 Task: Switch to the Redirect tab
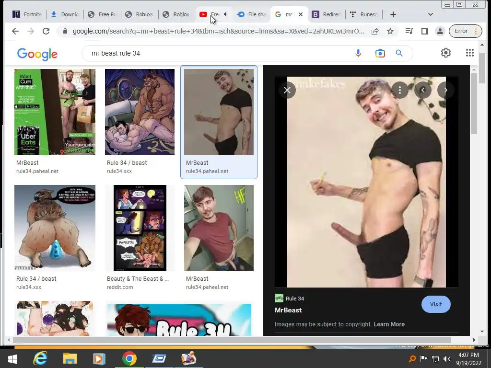(326, 14)
